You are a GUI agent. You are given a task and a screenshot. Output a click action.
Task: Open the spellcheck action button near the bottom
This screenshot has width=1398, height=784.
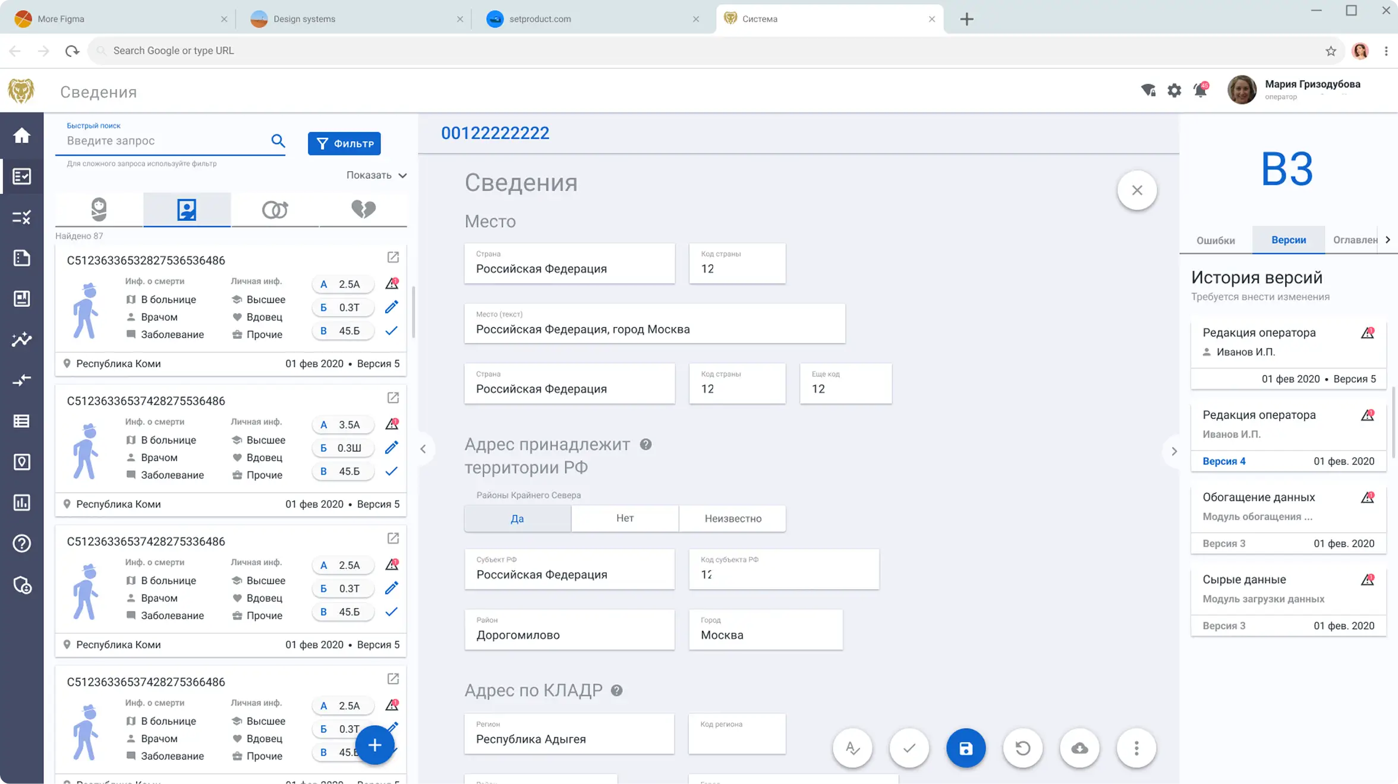coord(852,748)
